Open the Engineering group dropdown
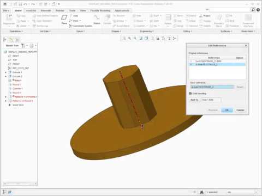 tap(147, 32)
